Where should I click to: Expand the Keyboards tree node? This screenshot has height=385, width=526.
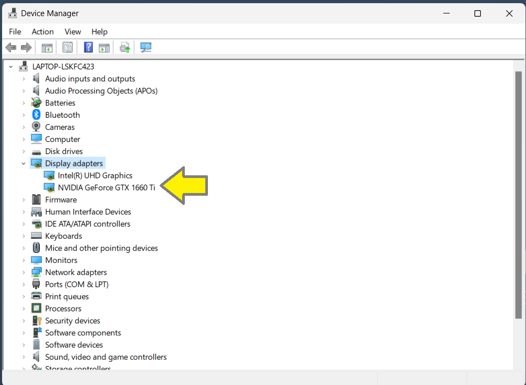tap(23, 236)
